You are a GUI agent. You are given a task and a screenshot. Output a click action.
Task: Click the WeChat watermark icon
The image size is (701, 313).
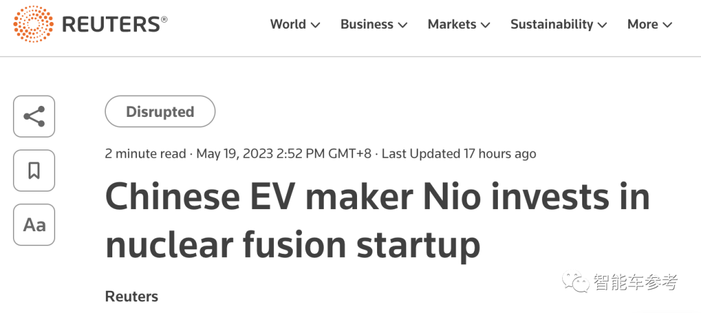click(x=576, y=282)
